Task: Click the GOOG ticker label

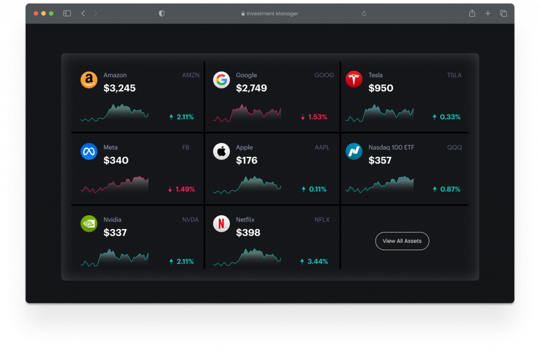Action: pyautogui.click(x=324, y=75)
